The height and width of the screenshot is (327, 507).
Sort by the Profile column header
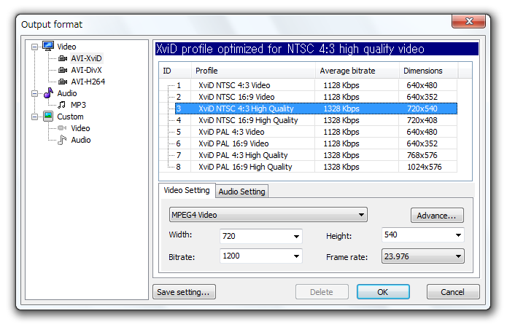click(253, 71)
